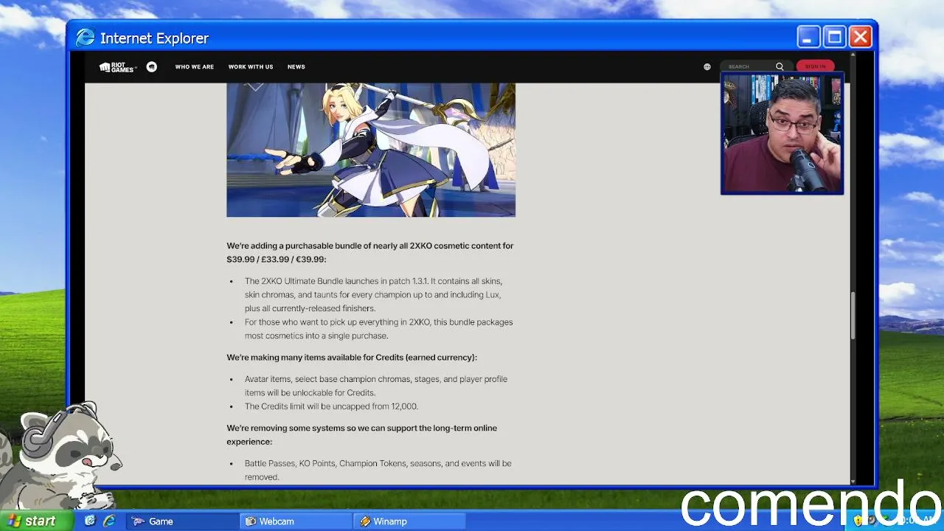Click the "Internet Explorer" window title text

click(154, 38)
